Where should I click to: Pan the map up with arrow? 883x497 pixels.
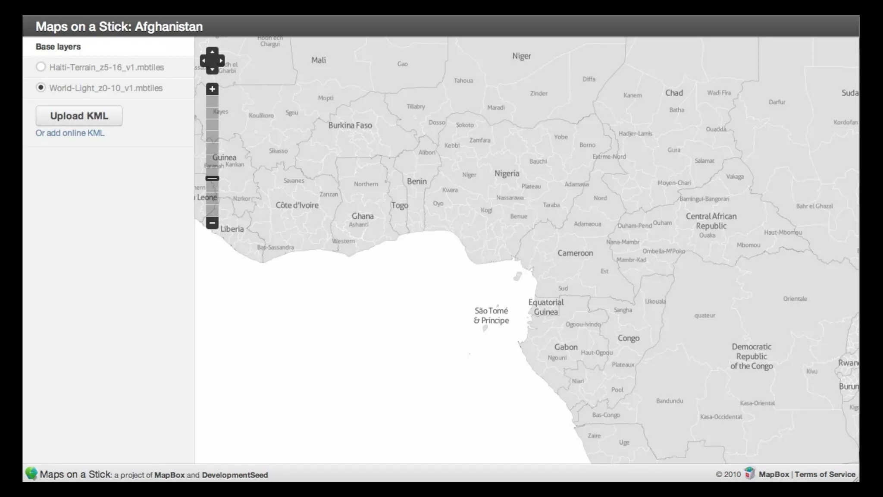212,52
